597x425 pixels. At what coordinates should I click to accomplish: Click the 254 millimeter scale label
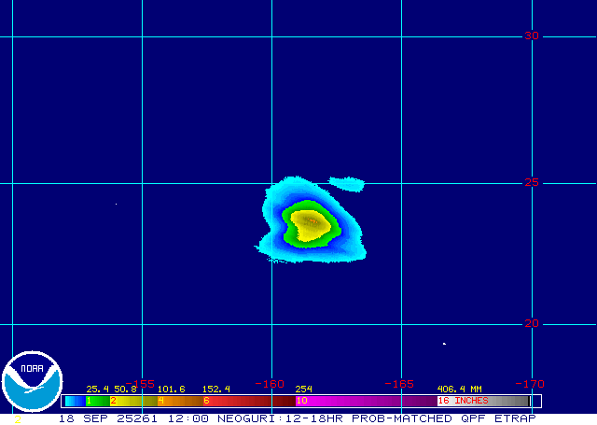point(303,389)
